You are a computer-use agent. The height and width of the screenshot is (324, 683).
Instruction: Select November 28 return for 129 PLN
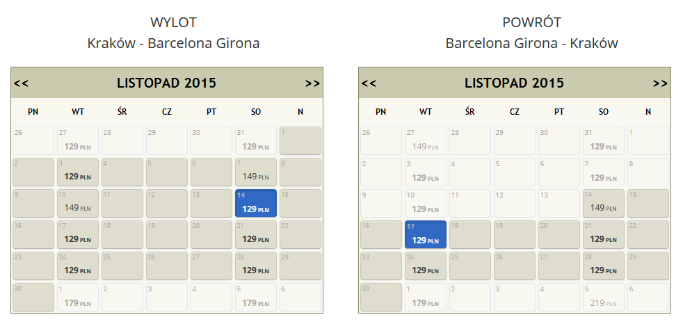coord(603,266)
